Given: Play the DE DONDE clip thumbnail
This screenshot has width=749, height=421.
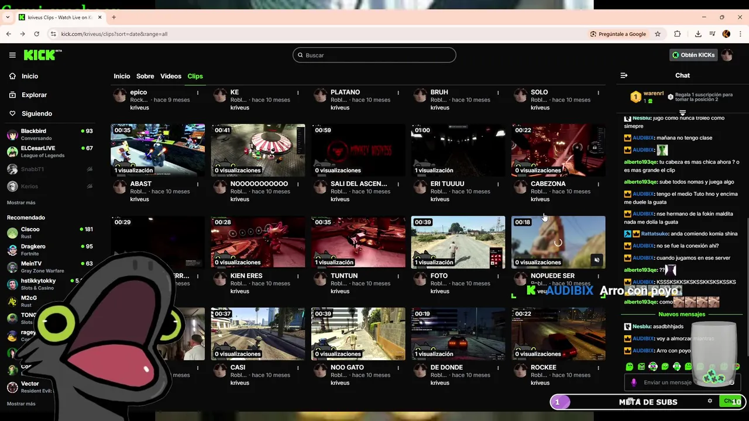Looking at the screenshot, I should (x=458, y=333).
